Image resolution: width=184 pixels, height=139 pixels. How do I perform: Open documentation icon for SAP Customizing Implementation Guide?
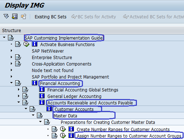coord(11,38)
